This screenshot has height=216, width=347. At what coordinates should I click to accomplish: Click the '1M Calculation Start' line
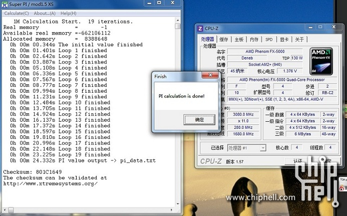tap(73, 22)
